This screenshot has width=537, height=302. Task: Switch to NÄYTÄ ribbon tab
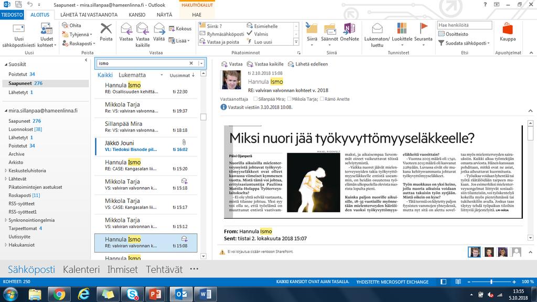[x=164, y=15]
